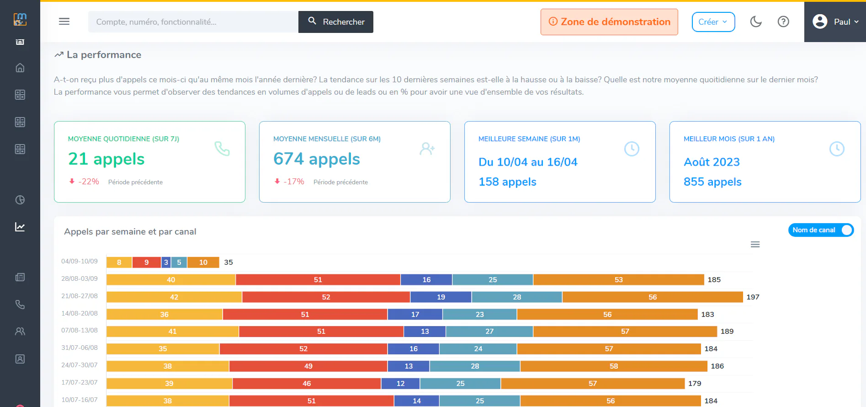The width and height of the screenshot is (866, 407).
Task: Open the hamburger navigation menu
Action: 64,21
